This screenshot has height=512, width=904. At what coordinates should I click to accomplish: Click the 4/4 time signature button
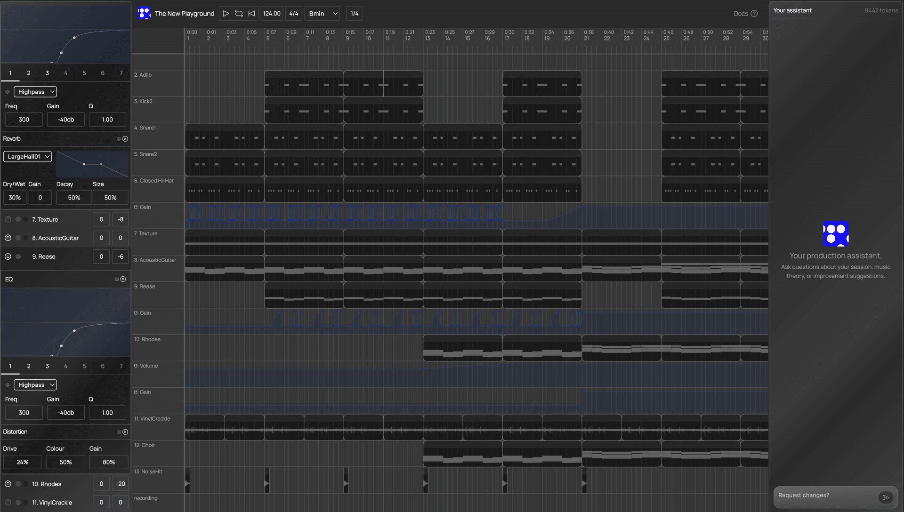(x=293, y=13)
